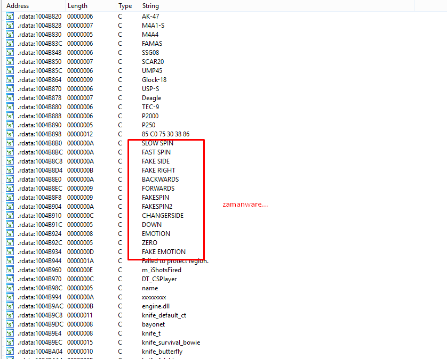Select 'Failed to protect region.' string
Viewport: 447px width, 359px height.
pyautogui.click(x=175, y=261)
